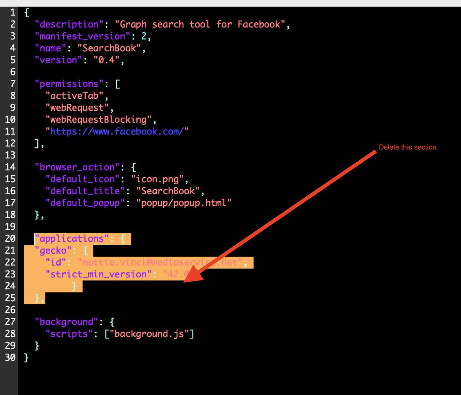Screen dimensions: 461x395
Task: Click the https://www.facebook.com/ URL string
Action: coord(117,131)
